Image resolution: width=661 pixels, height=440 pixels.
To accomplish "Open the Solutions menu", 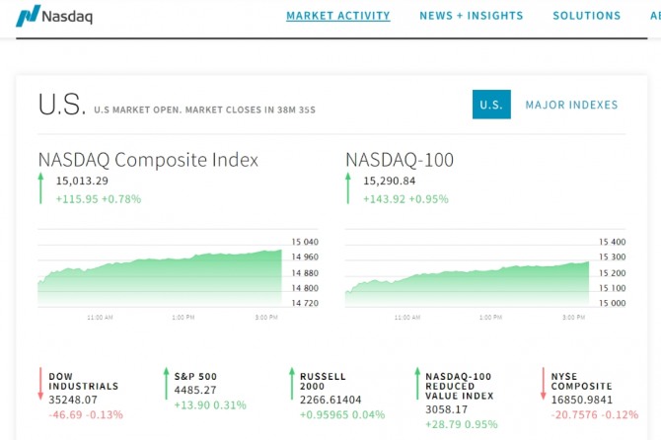I will pyautogui.click(x=587, y=16).
